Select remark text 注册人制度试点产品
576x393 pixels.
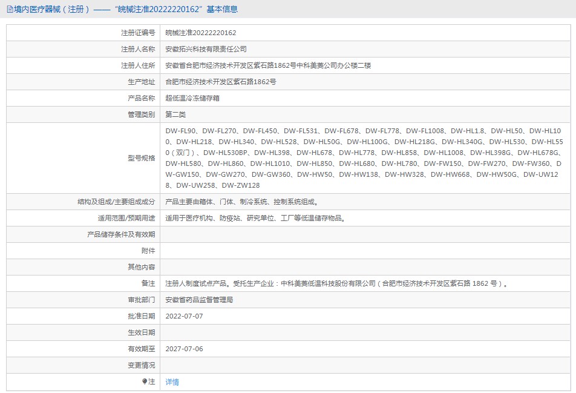(337, 283)
